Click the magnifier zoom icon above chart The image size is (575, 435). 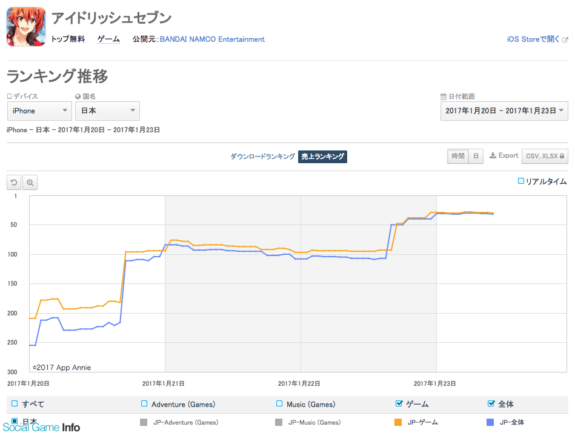point(30,183)
